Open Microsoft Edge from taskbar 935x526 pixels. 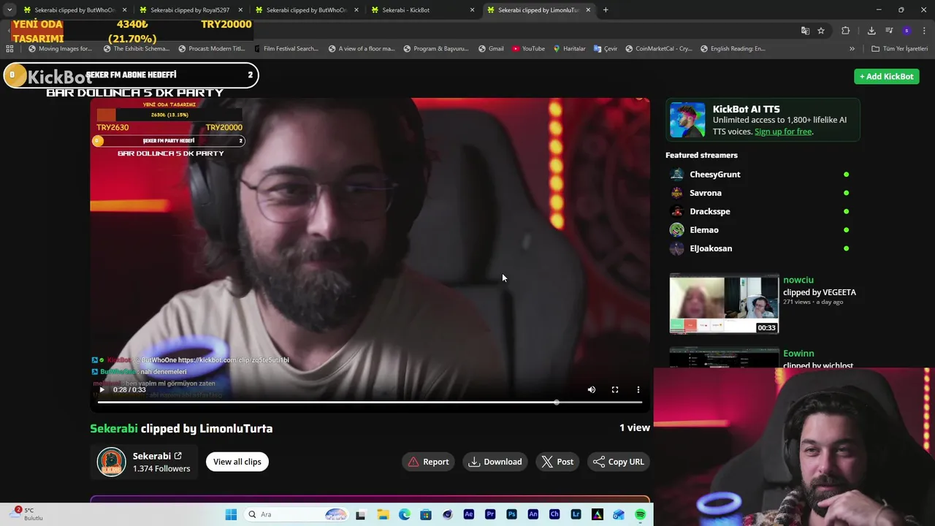coord(405,514)
